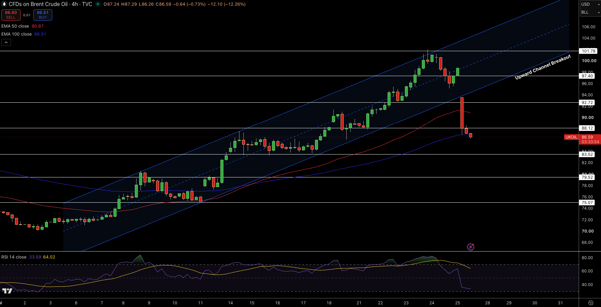The width and height of the screenshot is (601, 307).
Task: Click the date 31 on time axis
Action: pyautogui.click(x=560, y=303)
